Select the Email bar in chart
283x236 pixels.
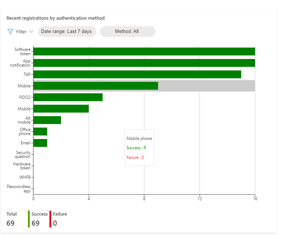click(40, 143)
